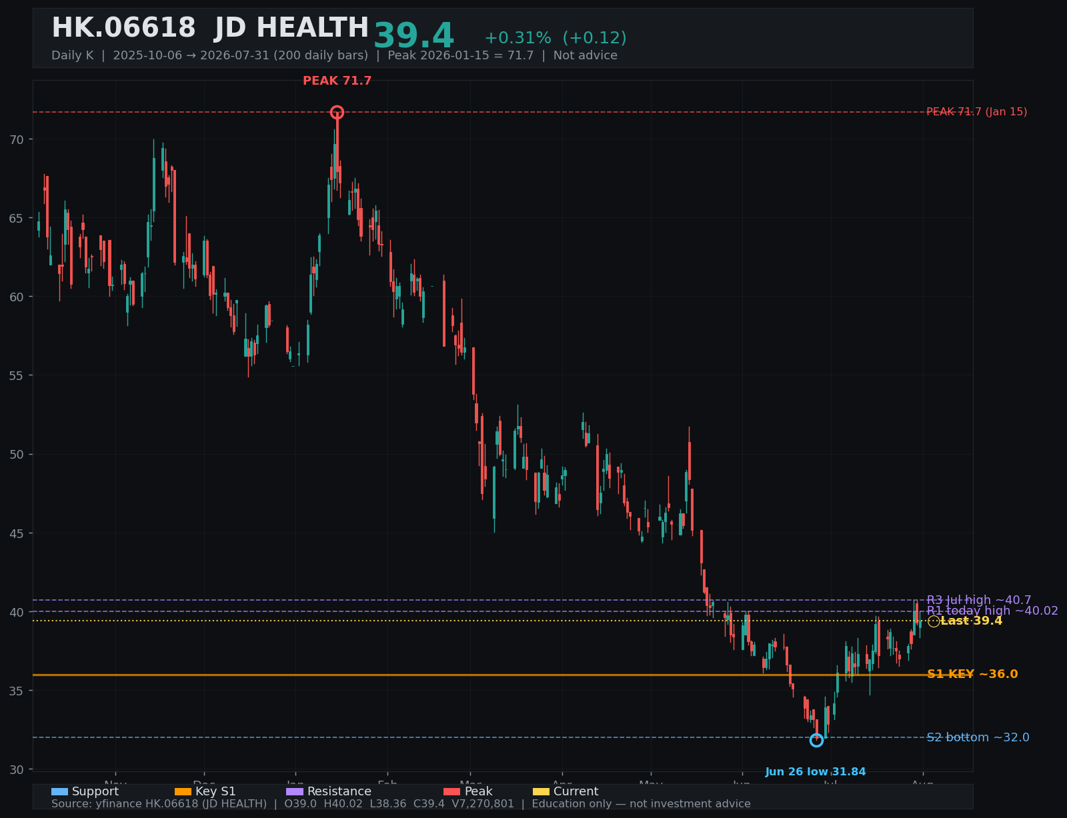Click the 'Last 39.4' price label

[972, 621]
